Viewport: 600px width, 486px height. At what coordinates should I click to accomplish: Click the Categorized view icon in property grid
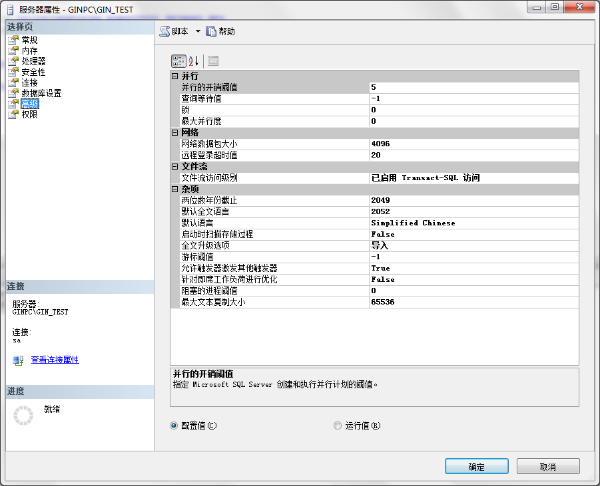178,61
